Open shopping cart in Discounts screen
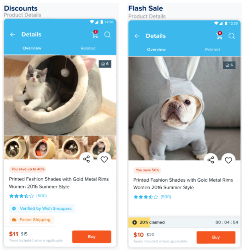 [95, 35]
